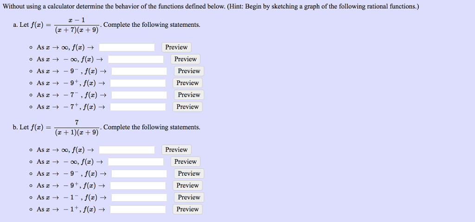Preview the x→−1⁻ answer
Image resolution: width=475 pixels, height=222 pixels.
(189, 197)
